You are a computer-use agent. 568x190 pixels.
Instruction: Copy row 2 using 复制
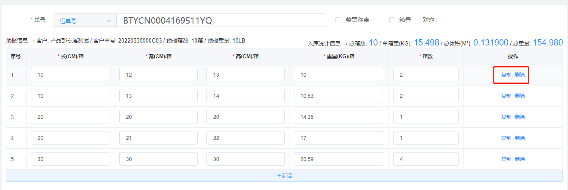[506, 96]
